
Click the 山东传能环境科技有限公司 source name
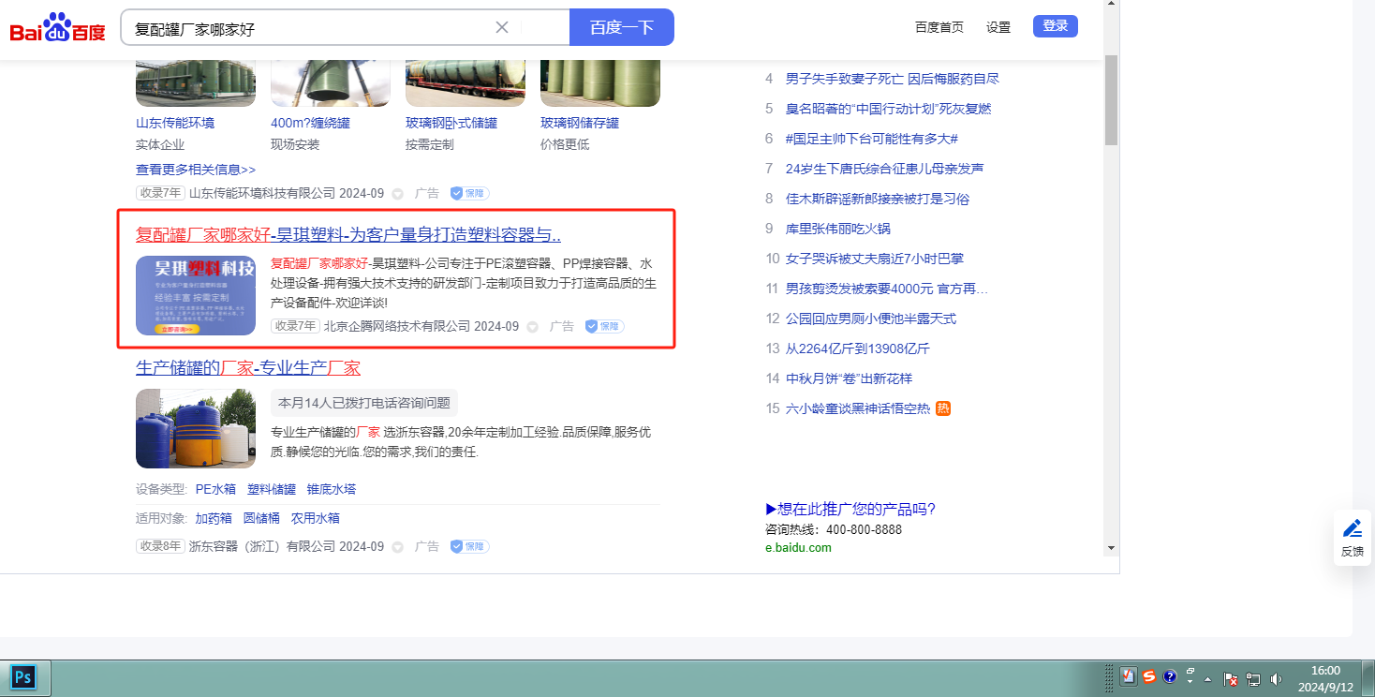tap(262, 193)
